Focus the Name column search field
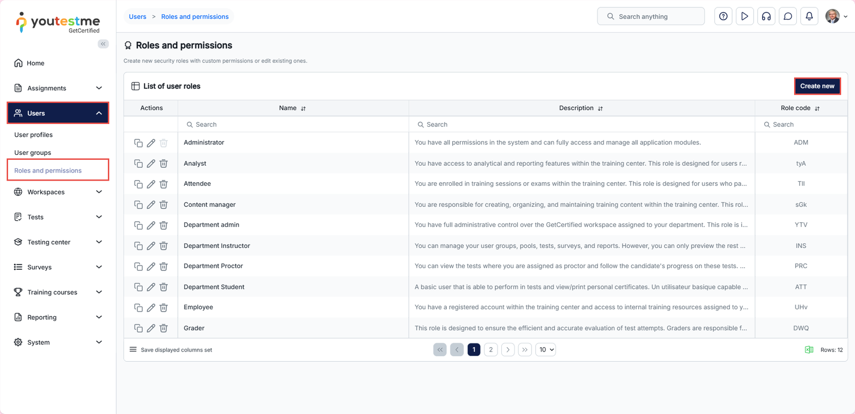855x414 pixels. pyautogui.click(x=293, y=124)
